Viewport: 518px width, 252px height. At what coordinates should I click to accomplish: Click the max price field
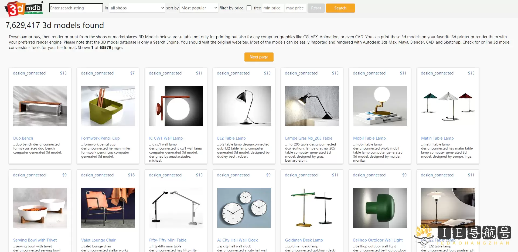[295, 8]
